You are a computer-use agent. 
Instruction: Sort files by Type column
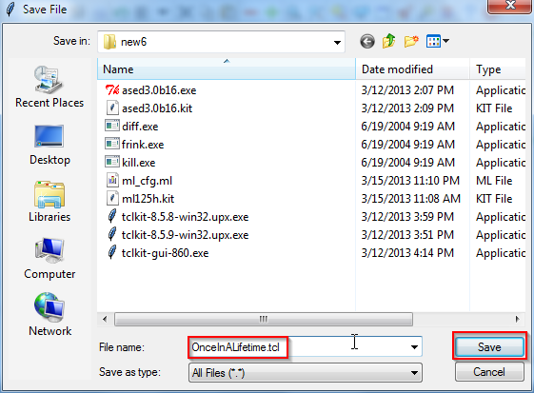pyautogui.click(x=498, y=69)
